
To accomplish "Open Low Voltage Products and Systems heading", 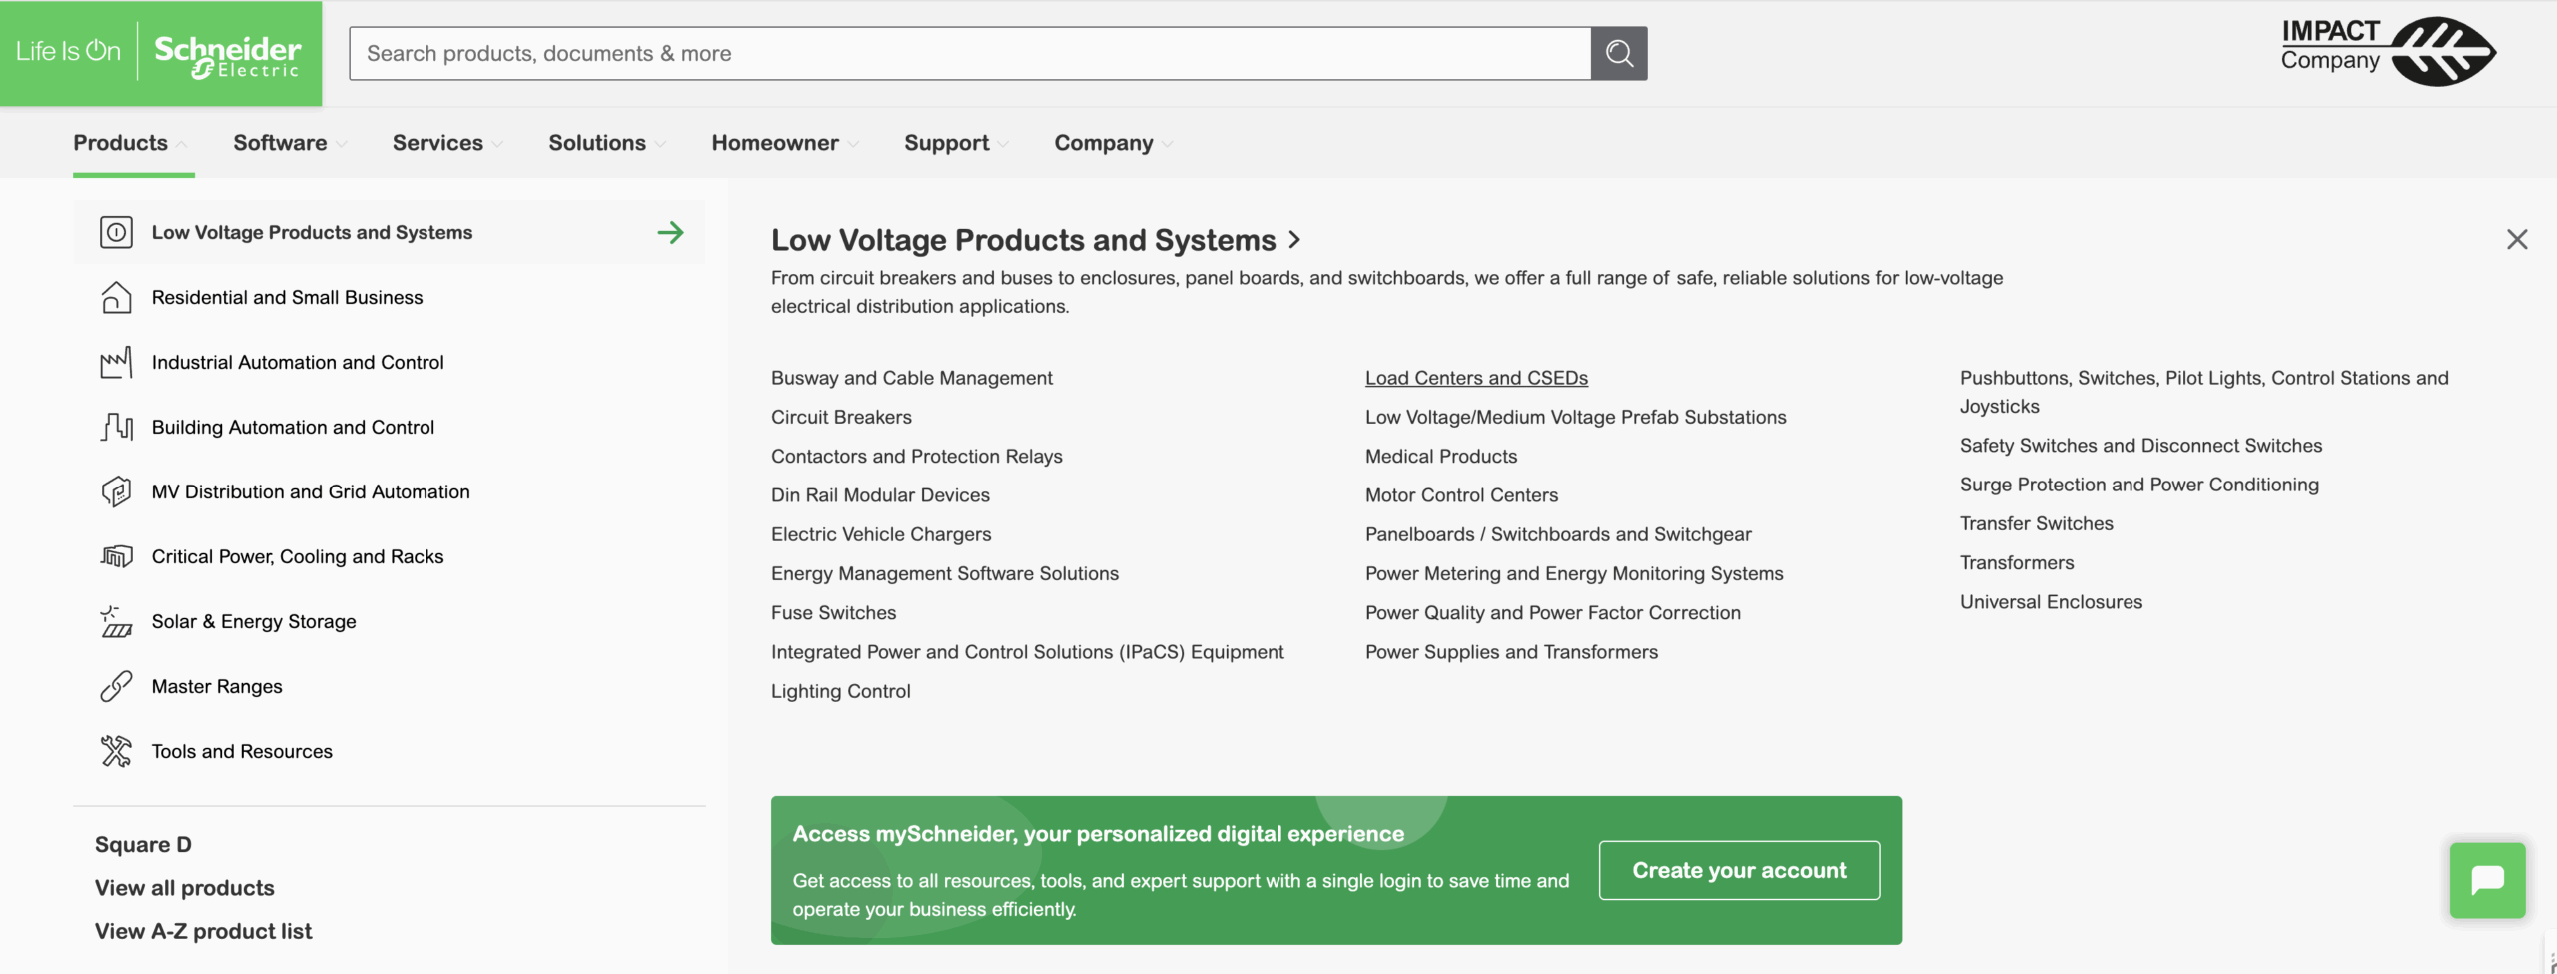I will pos(1023,240).
